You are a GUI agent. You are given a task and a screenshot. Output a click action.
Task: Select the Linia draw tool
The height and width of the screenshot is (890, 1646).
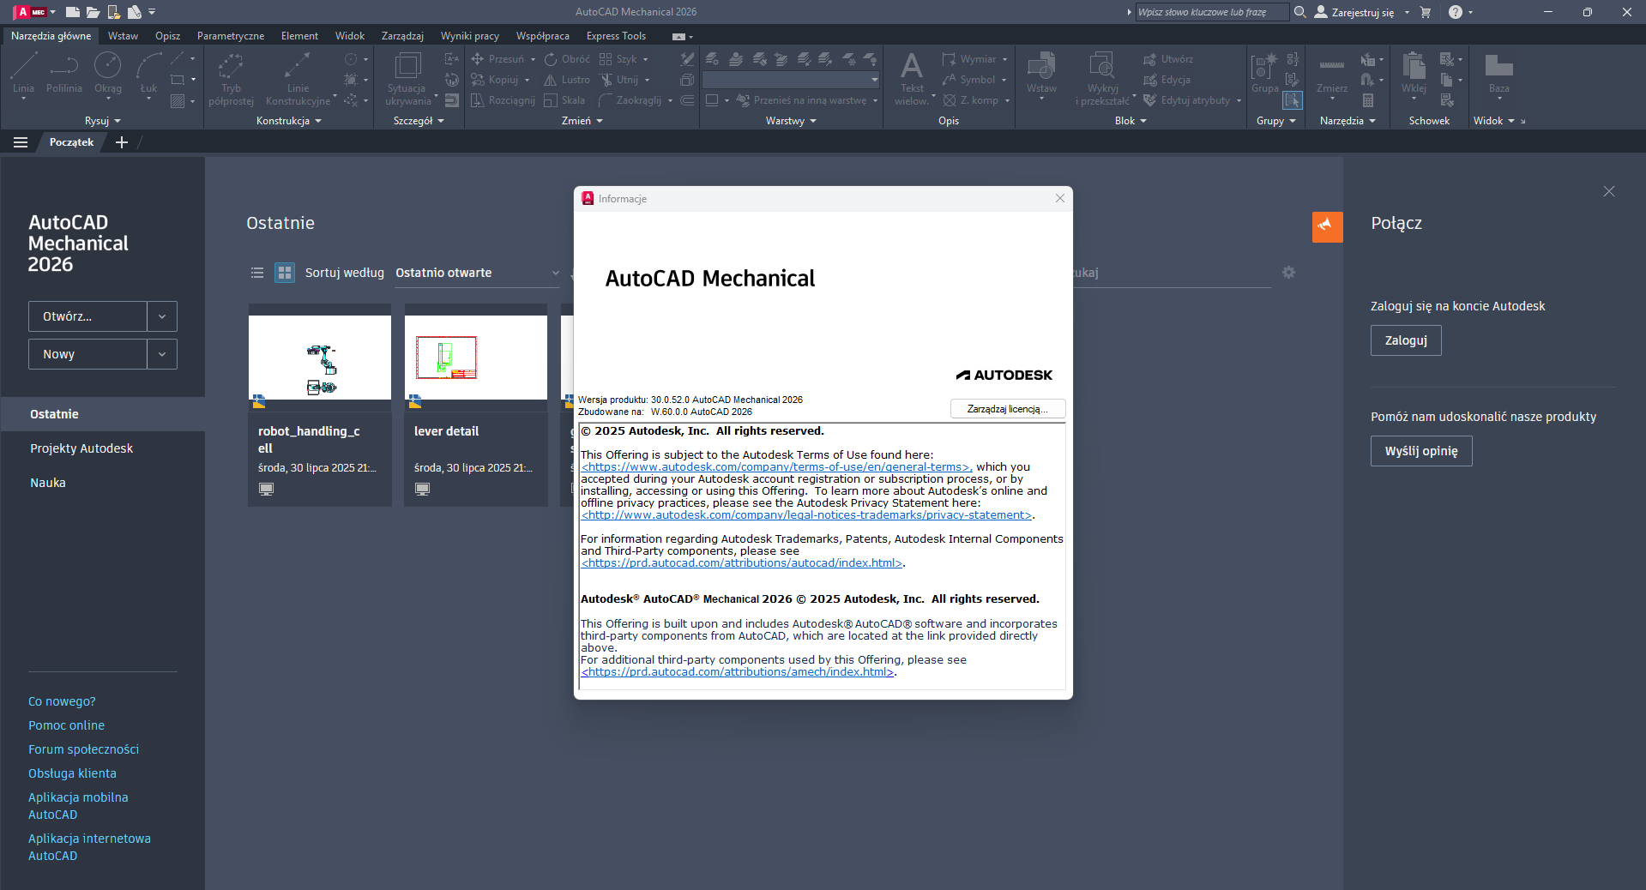(x=24, y=73)
